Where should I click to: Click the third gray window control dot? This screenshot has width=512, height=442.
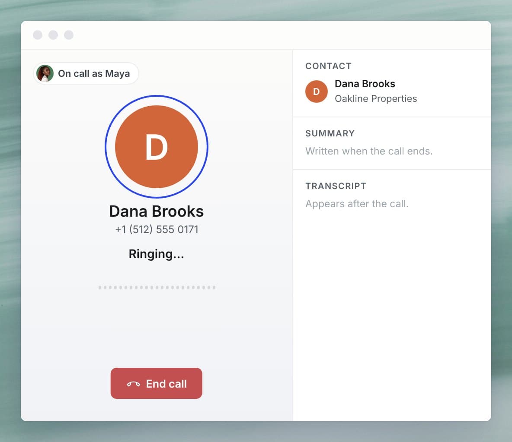[69, 35]
